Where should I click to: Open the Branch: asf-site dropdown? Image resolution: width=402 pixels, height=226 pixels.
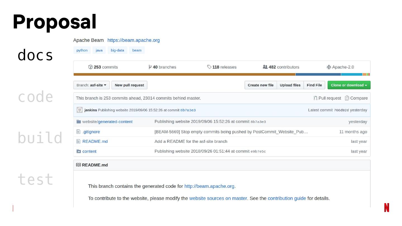click(x=91, y=85)
